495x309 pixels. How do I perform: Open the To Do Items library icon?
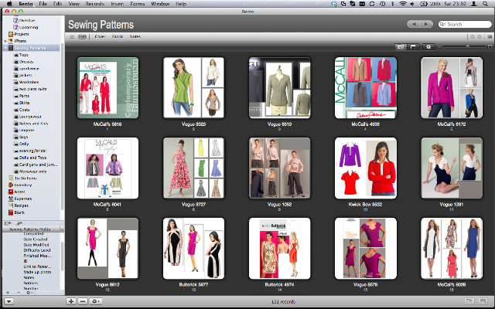click(11, 178)
